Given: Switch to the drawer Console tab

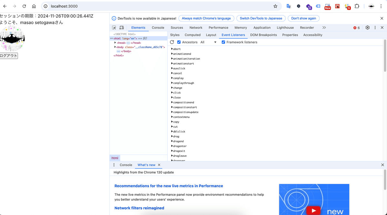Looking at the screenshot, I should [x=126, y=165].
